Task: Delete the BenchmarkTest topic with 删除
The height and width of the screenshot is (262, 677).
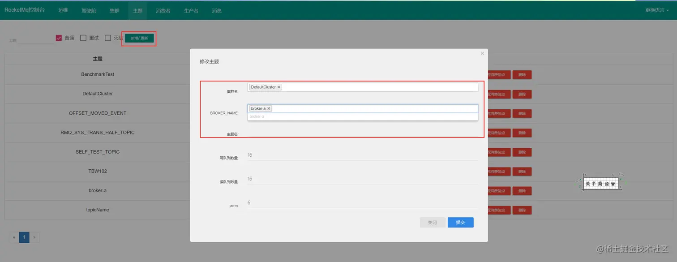Action: click(522, 75)
